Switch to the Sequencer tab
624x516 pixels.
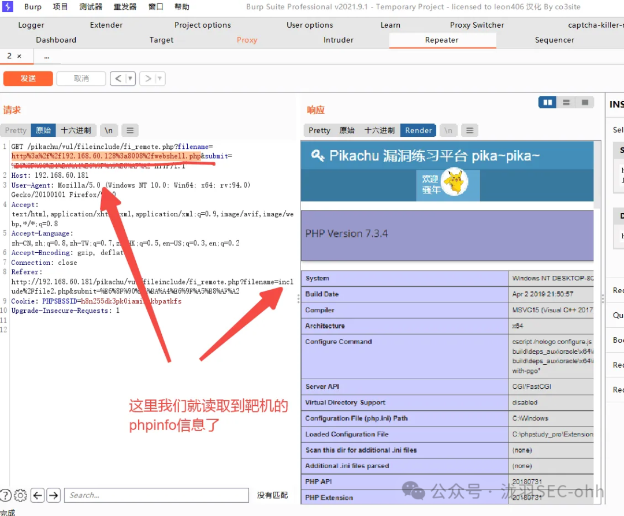pos(555,40)
